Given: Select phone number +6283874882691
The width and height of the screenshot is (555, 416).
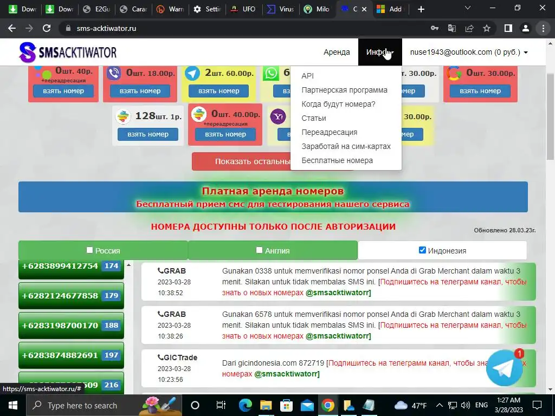Looking at the screenshot, I should click(x=71, y=355).
